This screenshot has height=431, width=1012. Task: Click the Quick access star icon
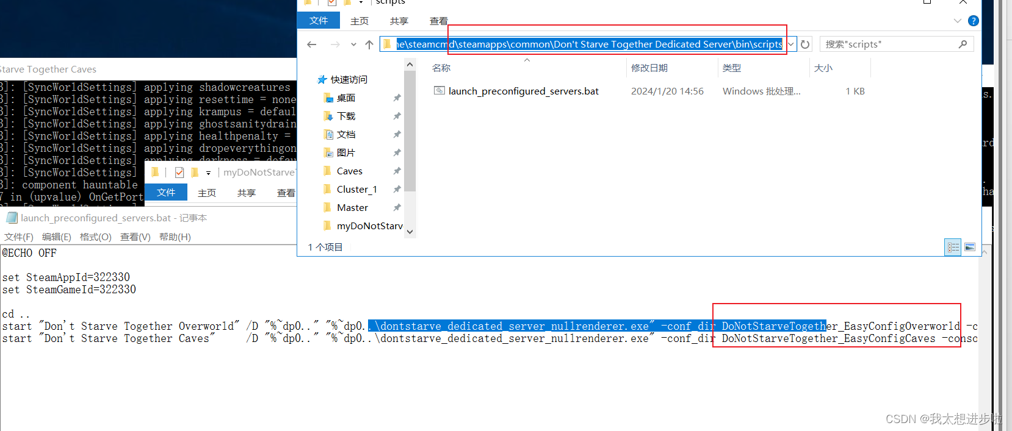point(322,80)
